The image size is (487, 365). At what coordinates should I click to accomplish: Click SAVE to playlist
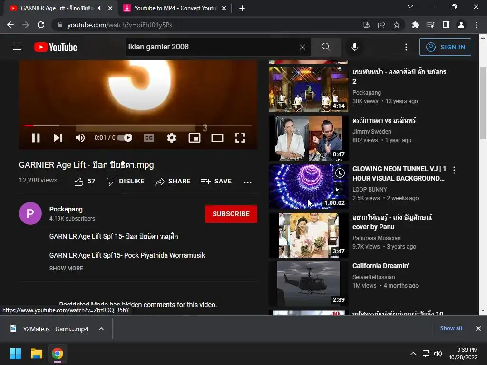tap(216, 181)
